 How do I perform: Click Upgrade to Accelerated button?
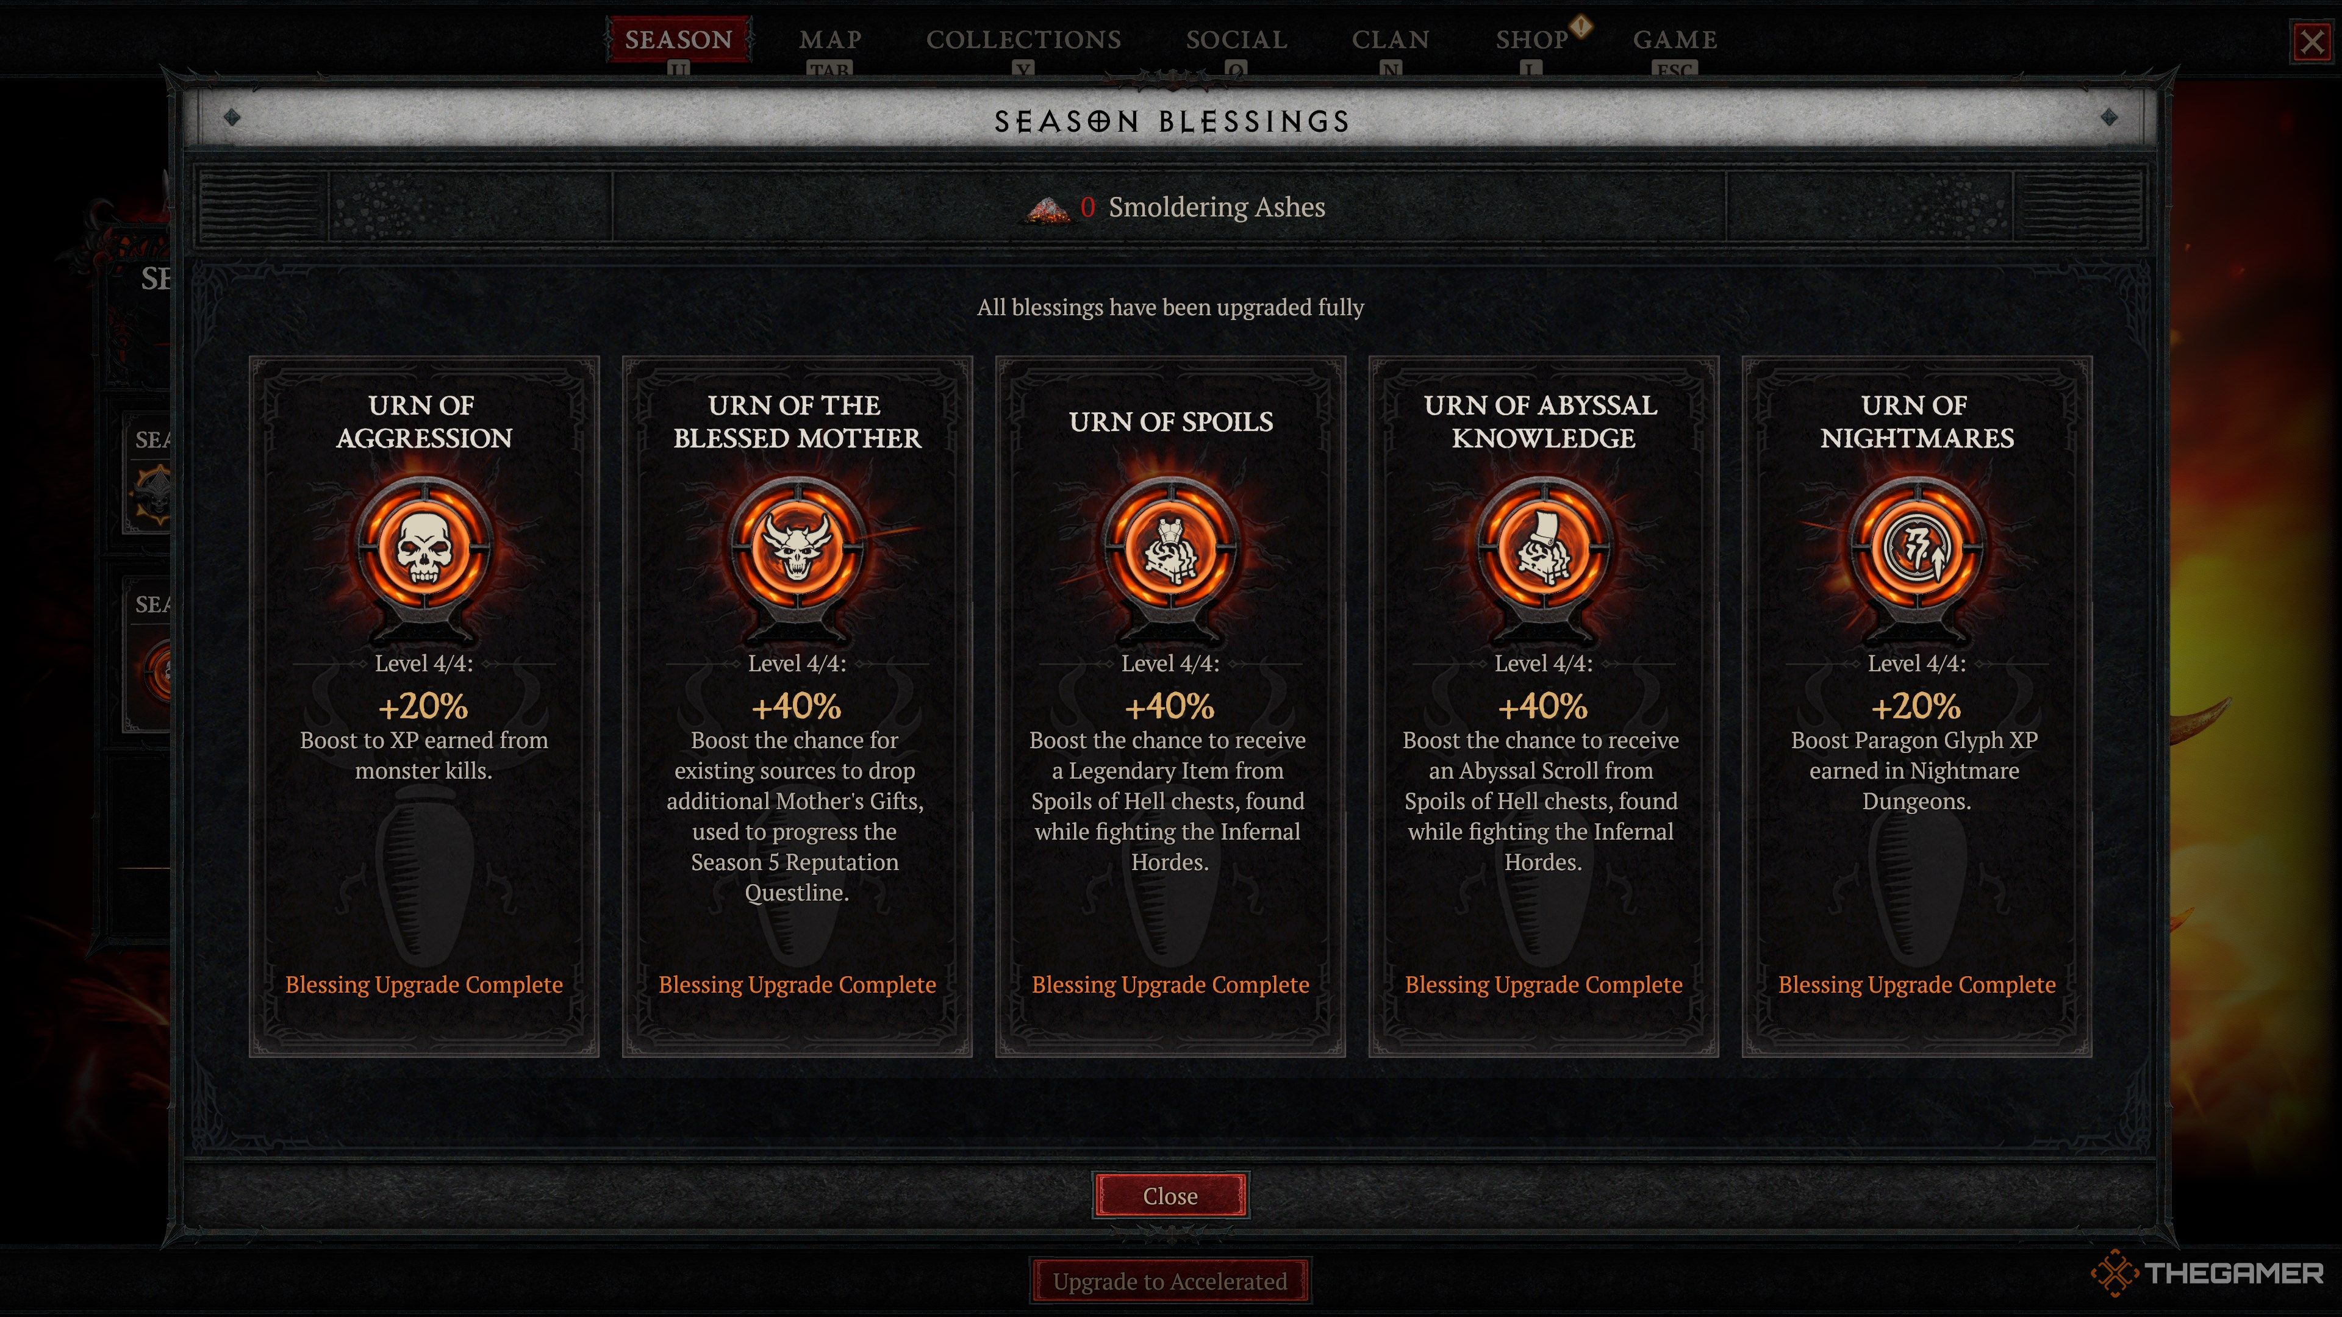click(1170, 1280)
